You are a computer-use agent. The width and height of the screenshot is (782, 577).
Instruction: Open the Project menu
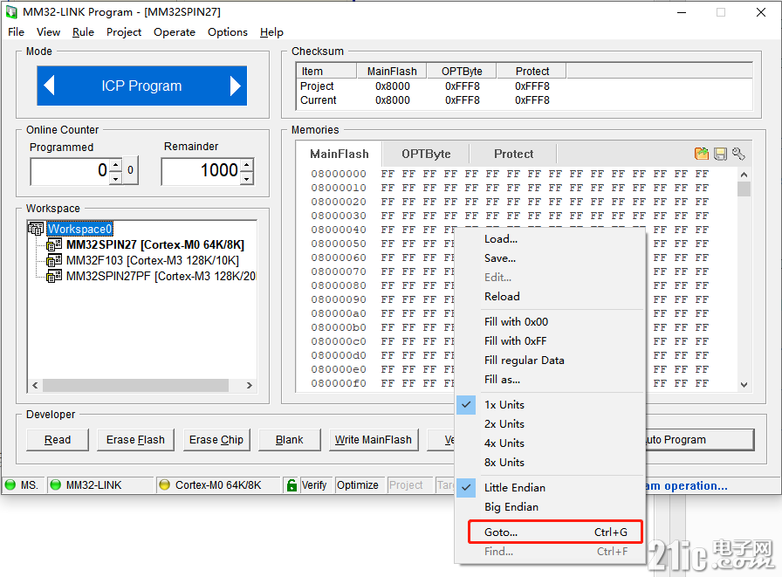tap(124, 32)
